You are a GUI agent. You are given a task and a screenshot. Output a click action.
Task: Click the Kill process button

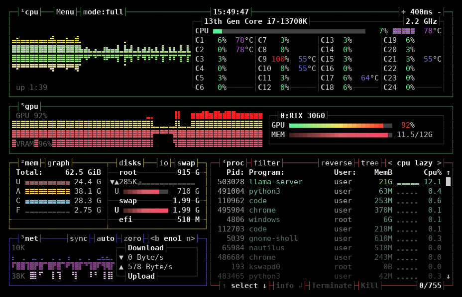tap(370, 286)
